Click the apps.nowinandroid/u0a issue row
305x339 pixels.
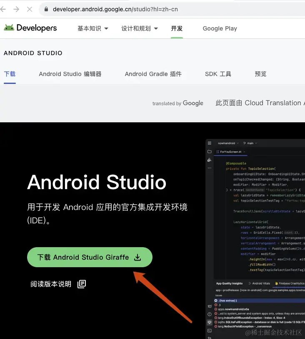point(260,309)
